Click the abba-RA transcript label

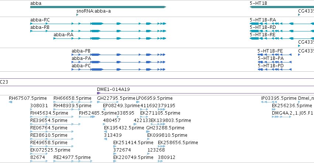[63, 35]
